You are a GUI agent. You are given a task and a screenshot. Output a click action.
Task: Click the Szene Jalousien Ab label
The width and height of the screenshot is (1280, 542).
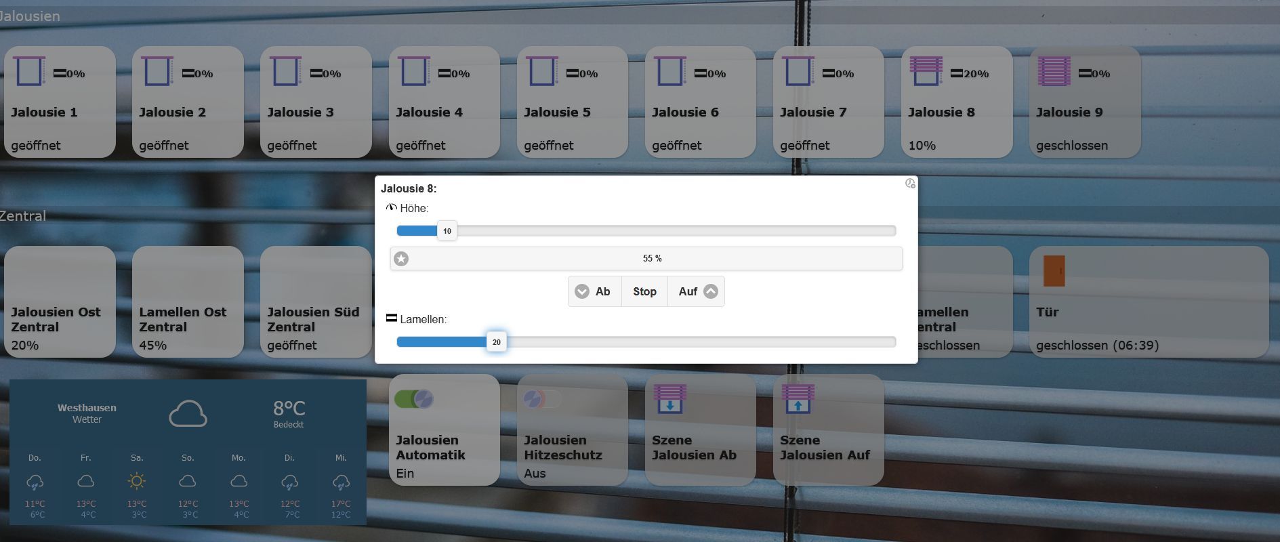(x=694, y=448)
